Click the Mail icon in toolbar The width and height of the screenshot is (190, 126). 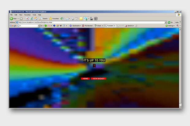pyautogui.click(x=68, y=19)
